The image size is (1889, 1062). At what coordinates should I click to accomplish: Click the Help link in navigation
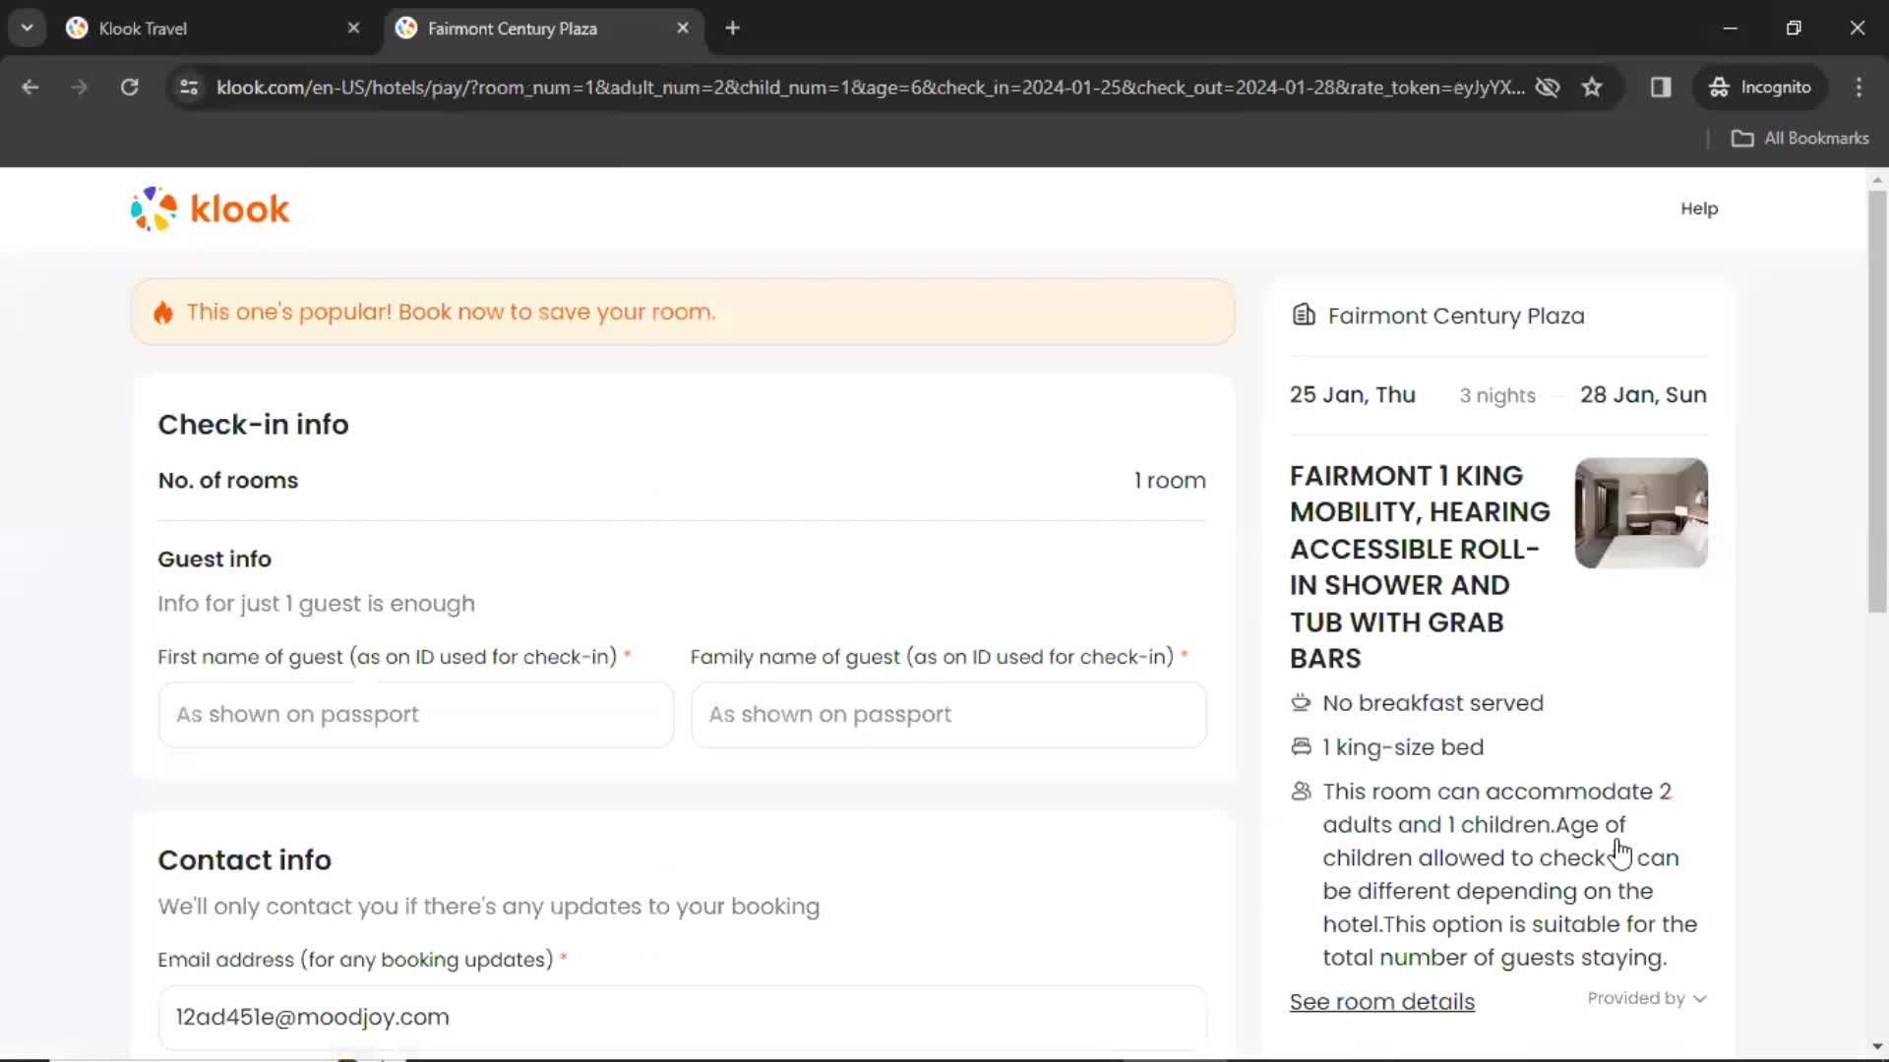pyautogui.click(x=1699, y=208)
